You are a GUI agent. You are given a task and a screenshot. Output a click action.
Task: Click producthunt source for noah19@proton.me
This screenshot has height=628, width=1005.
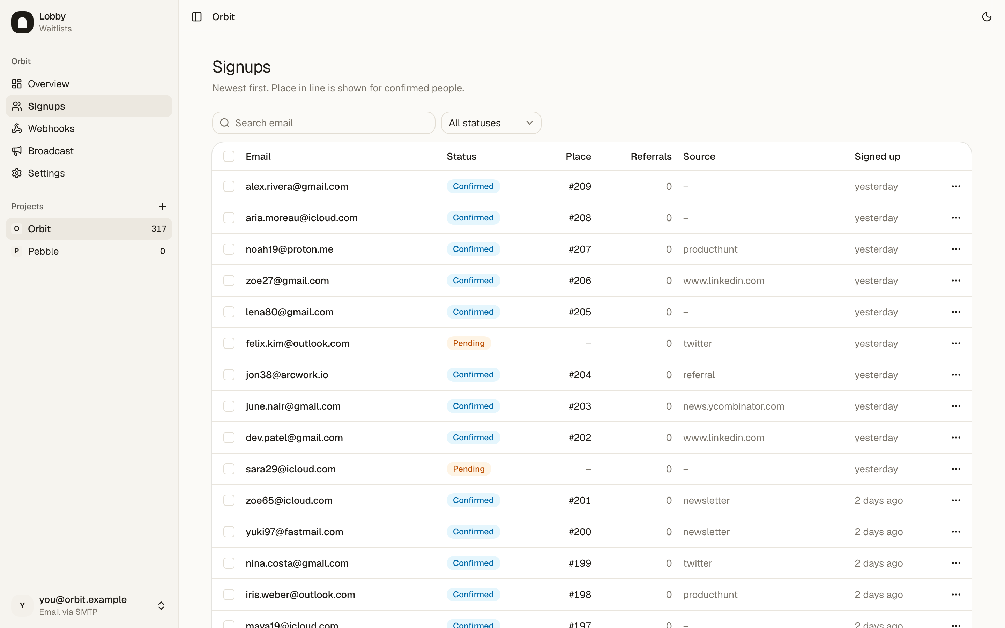[710, 249]
